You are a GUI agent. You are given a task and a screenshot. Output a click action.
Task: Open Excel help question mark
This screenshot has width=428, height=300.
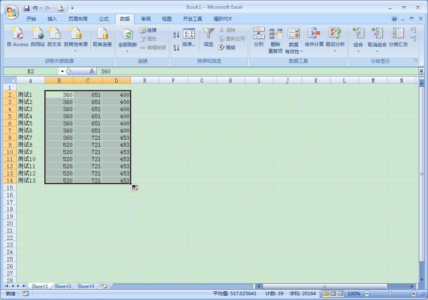tap(394, 19)
